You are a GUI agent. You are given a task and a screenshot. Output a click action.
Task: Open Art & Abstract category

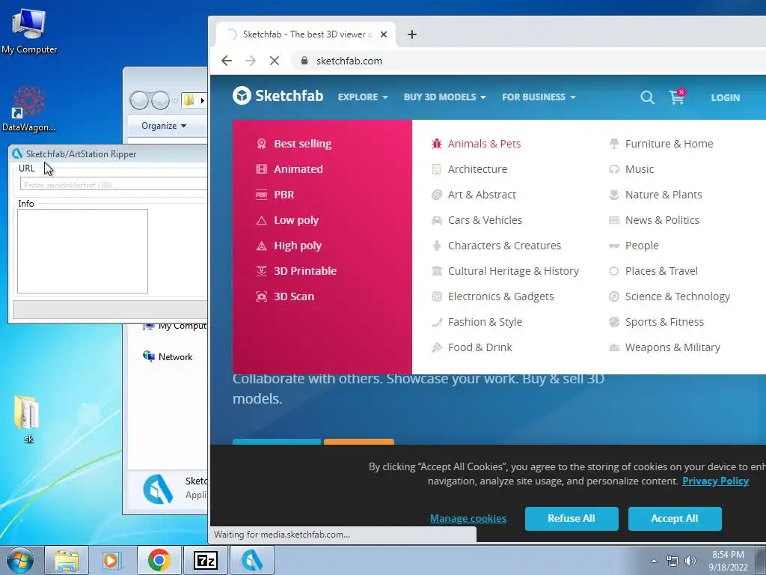[474, 195]
